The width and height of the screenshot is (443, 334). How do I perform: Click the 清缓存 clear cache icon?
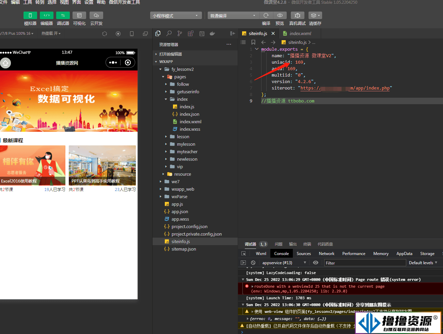tap(315, 15)
